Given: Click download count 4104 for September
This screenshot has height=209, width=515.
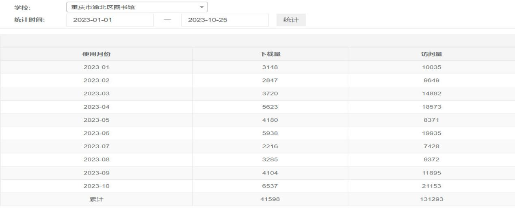Looking at the screenshot, I should tap(270, 173).
